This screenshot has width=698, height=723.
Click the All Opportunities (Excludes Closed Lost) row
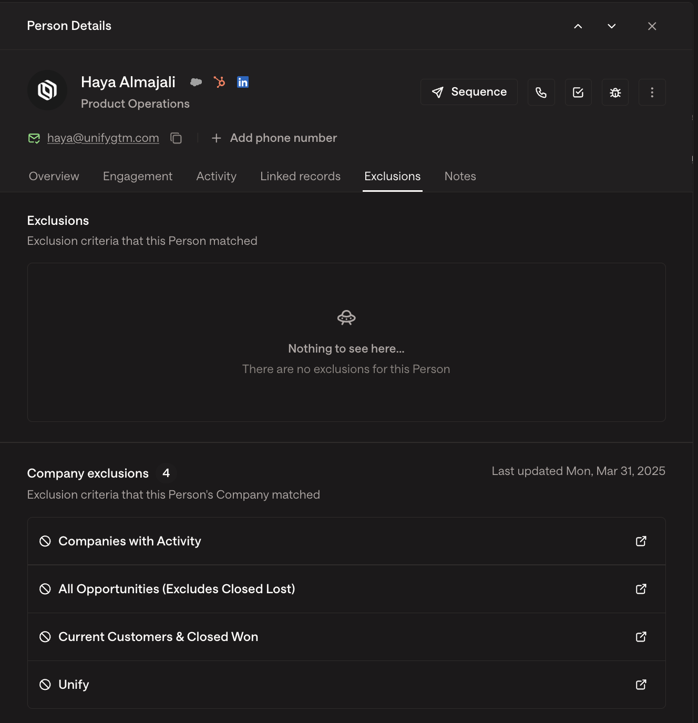[x=346, y=589]
